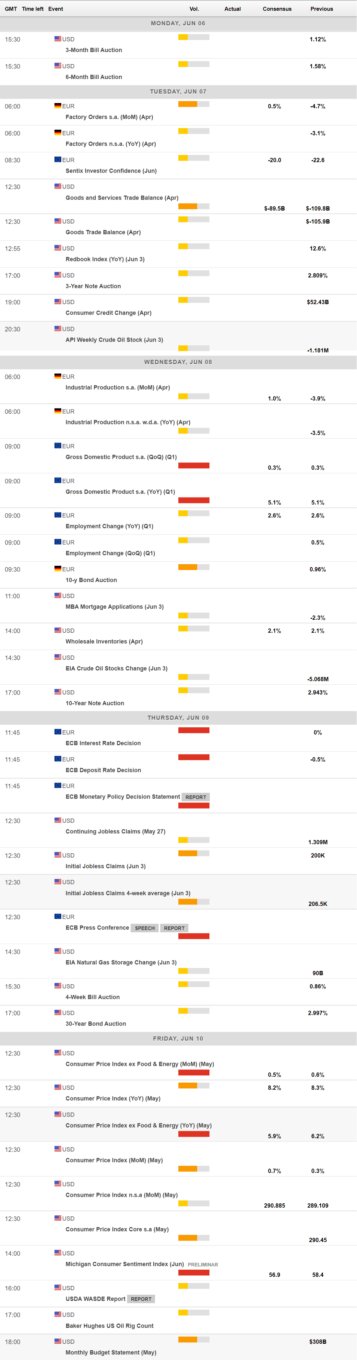This screenshot has height=1360, width=357.
Task: Open the REPORT badge for ECB Monetary Policy Statement
Action: point(196,797)
